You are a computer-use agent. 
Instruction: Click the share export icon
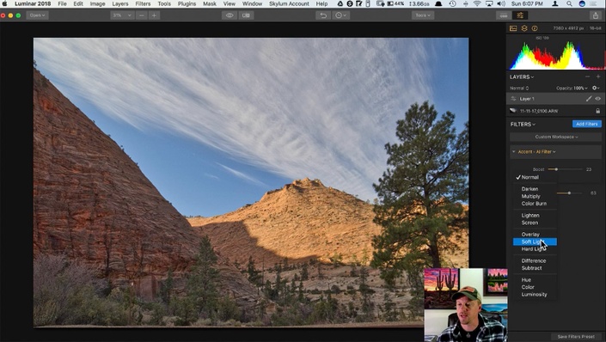(595, 15)
